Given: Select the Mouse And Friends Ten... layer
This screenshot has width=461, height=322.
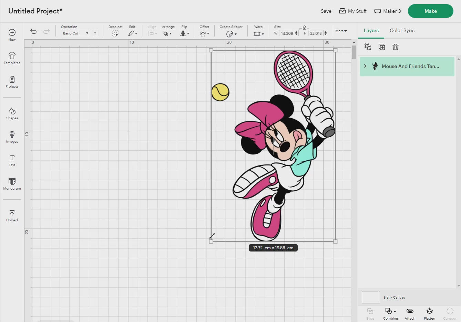Looking at the screenshot, I should [x=407, y=66].
